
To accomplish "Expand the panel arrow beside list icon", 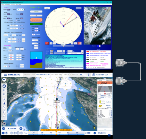I will click(86, 133).
